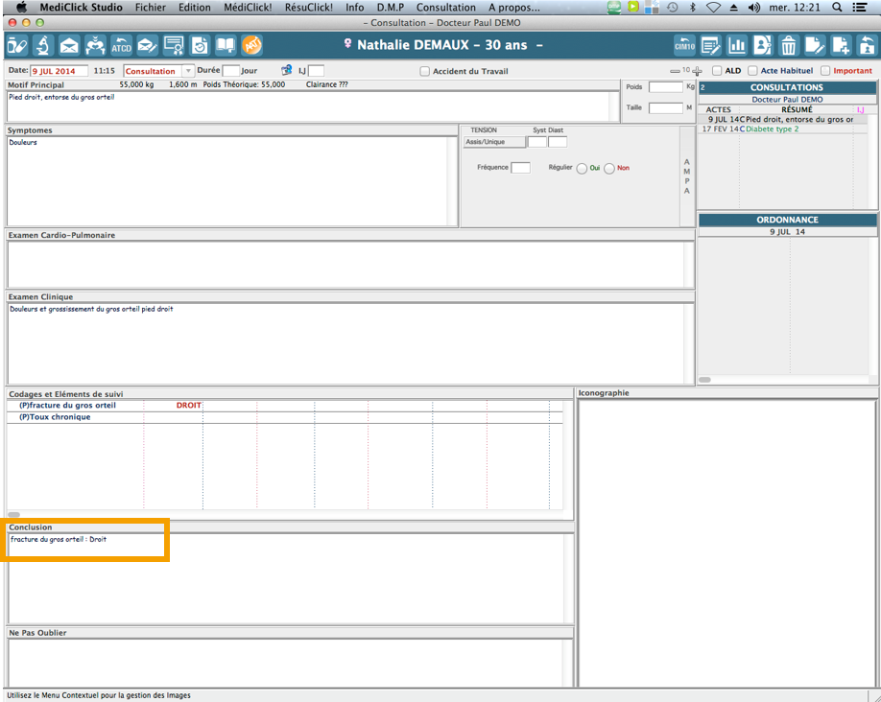
Task: Open the envelope mail icon
Action: [69, 45]
